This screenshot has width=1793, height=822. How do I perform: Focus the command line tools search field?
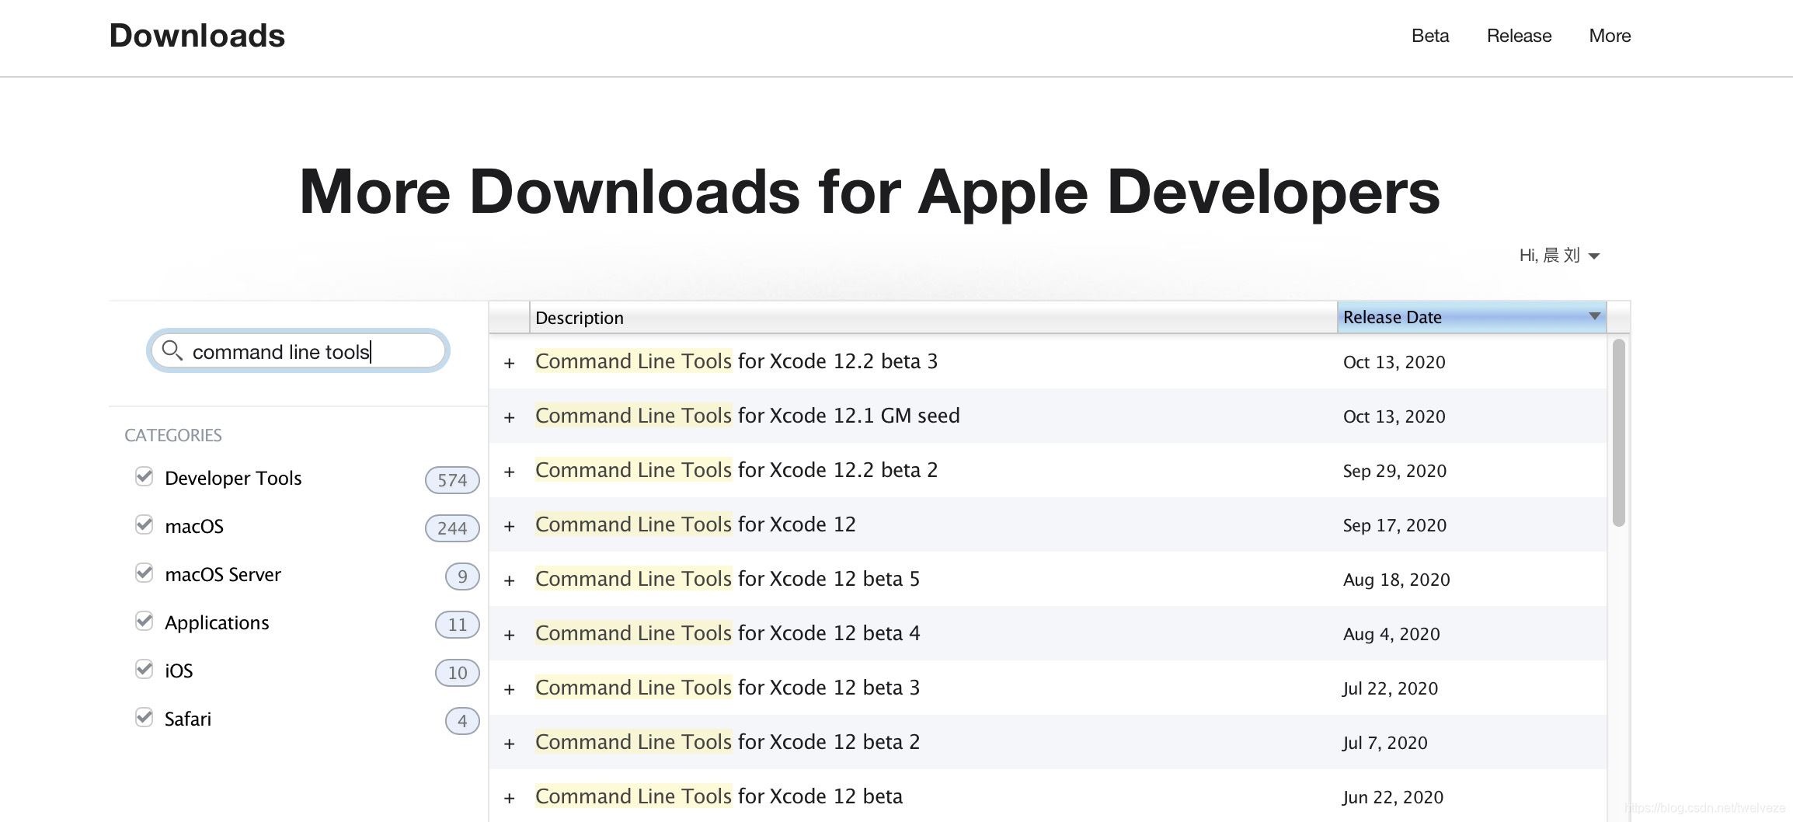point(298,351)
